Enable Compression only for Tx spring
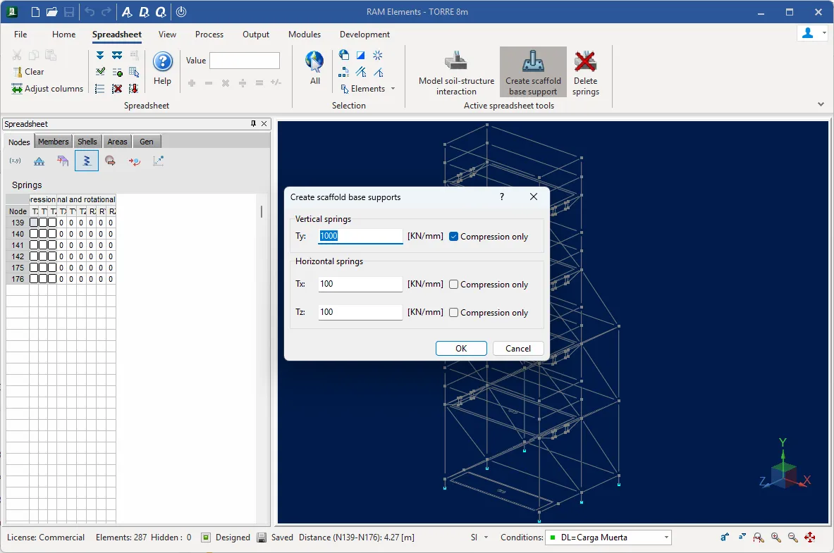The width and height of the screenshot is (834, 553). pyautogui.click(x=454, y=285)
